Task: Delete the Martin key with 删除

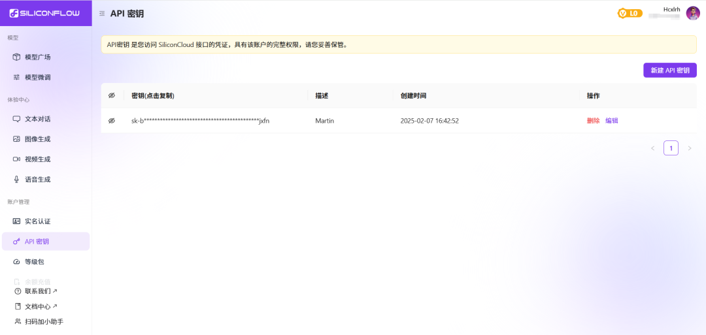Action: [x=593, y=121]
